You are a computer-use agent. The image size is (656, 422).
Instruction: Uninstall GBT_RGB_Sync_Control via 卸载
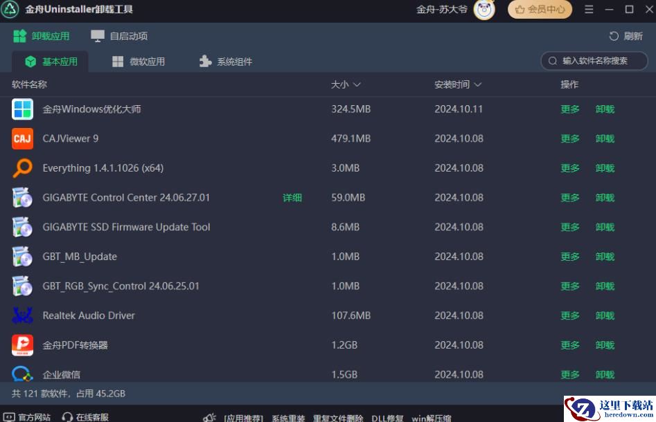coord(605,286)
